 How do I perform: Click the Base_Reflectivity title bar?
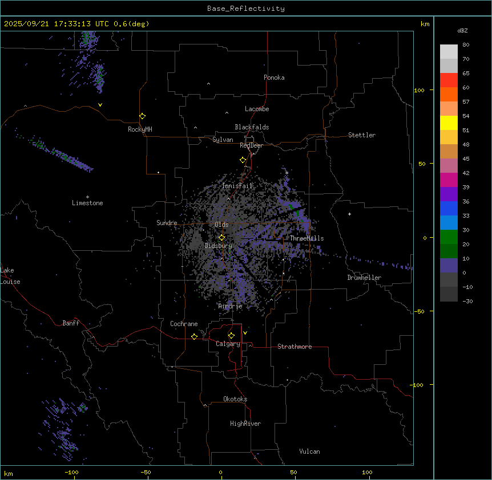tap(245, 9)
